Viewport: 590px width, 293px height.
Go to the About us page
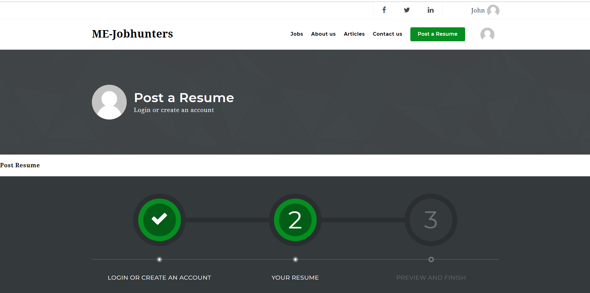(323, 34)
